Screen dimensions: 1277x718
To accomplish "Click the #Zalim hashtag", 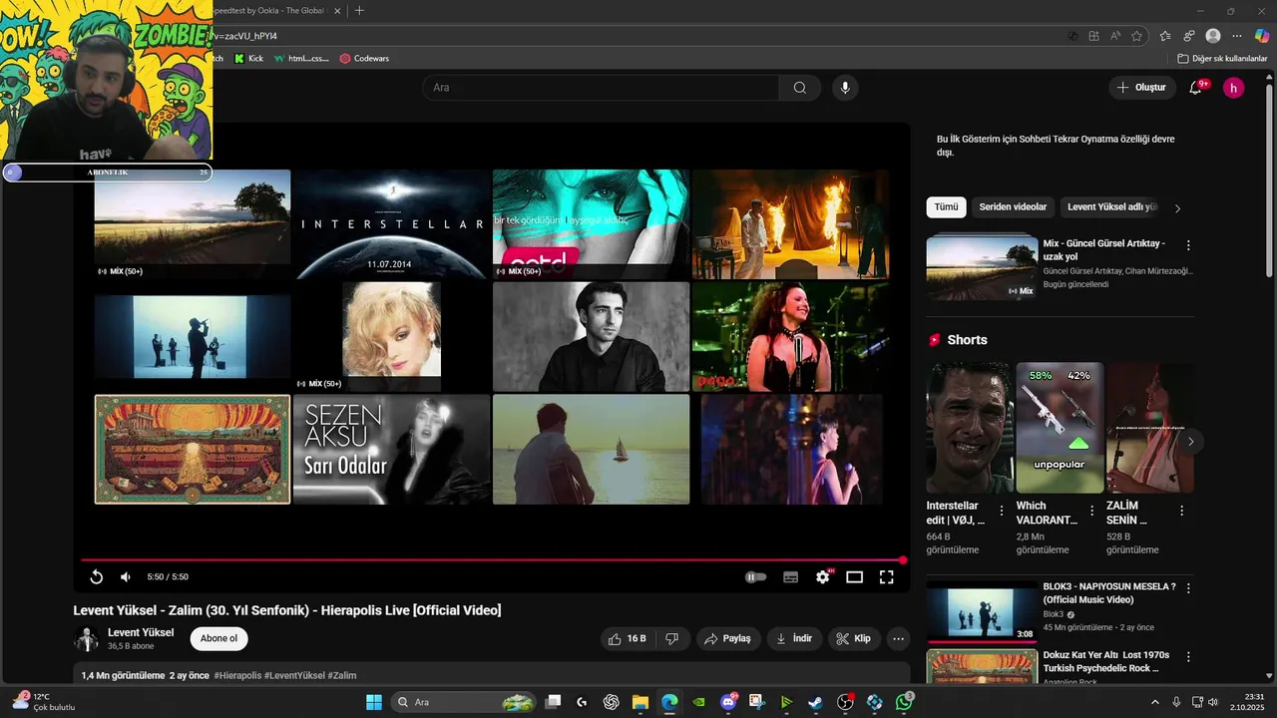I will [x=341, y=676].
